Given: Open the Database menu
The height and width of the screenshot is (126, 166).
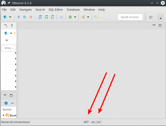Looking at the screenshot, I should (x=73, y=10).
